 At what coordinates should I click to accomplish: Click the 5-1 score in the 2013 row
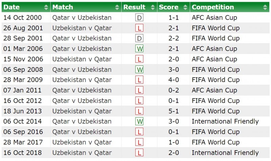(x=173, y=111)
